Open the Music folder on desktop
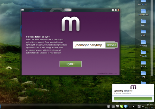The width and height of the screenshot is (155, 109). point(143,33)
